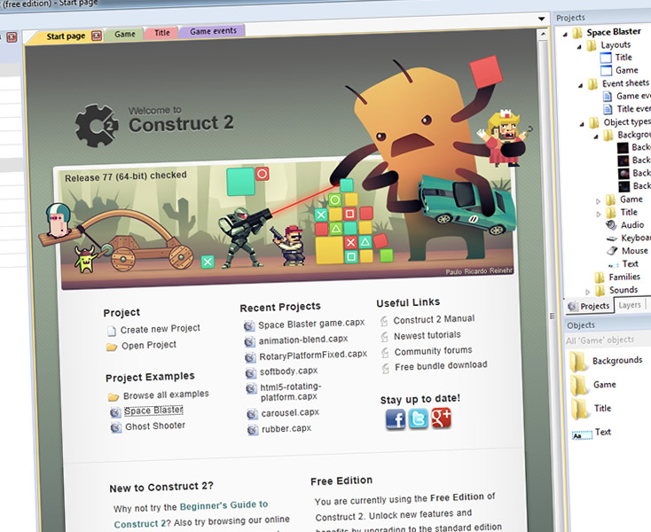Switch to the Projects panel tab
This screenshot has width=651, height=532.
(x=590, y=306)
